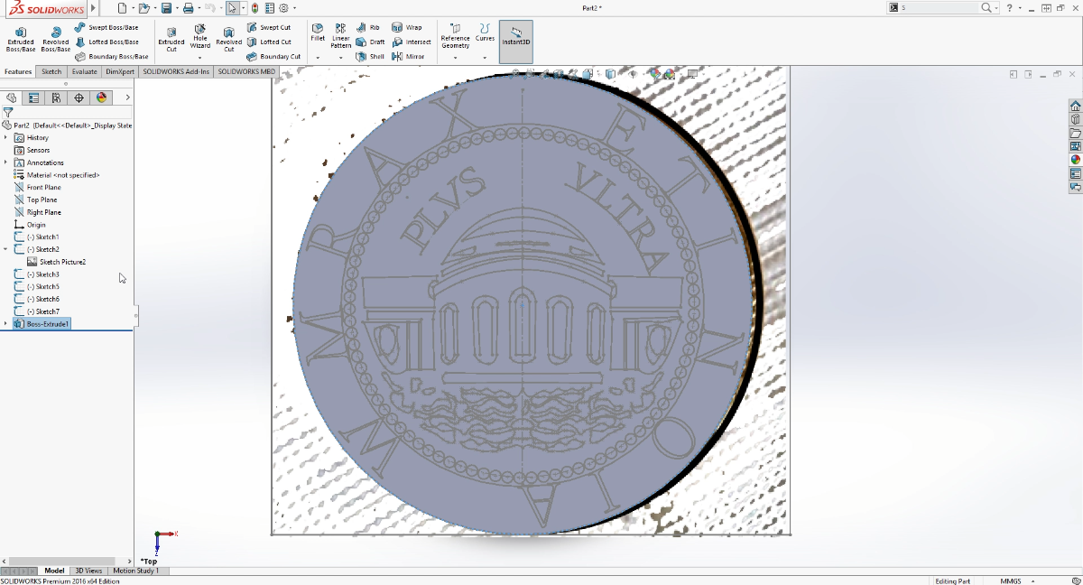Image resolution: width=1083 pixels, height=585 pixels.
Task: Open the DimXpertManager tab icon
Action: [79, 97]
